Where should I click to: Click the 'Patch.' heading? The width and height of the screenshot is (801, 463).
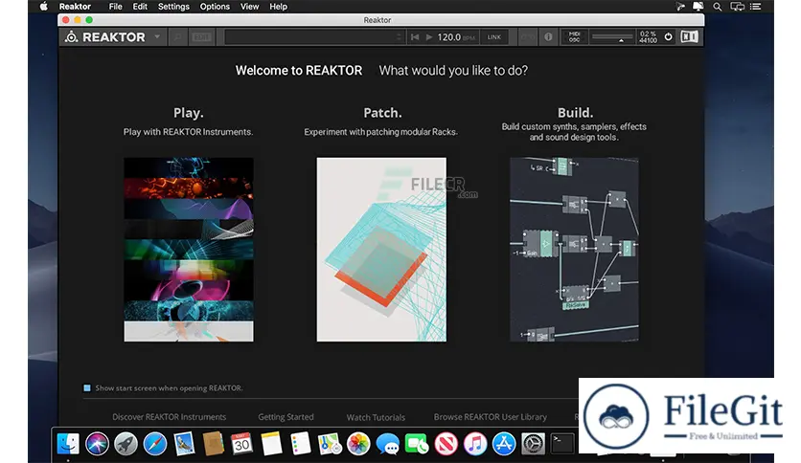pos(382,113)
